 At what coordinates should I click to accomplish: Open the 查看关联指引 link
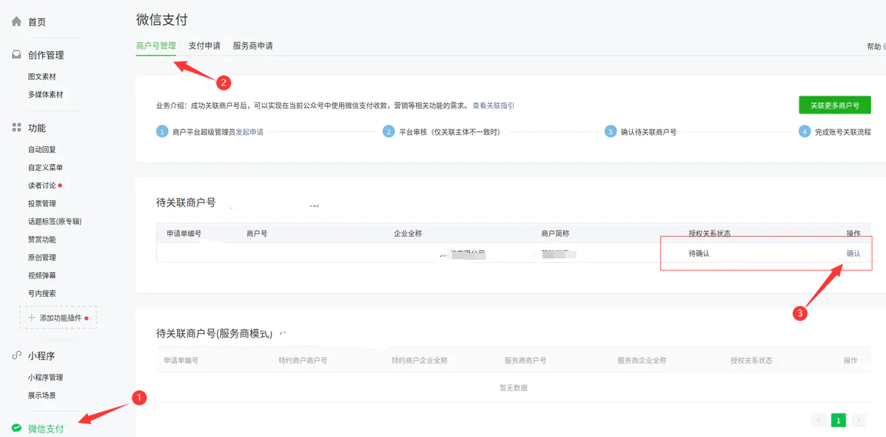[493, 106]
